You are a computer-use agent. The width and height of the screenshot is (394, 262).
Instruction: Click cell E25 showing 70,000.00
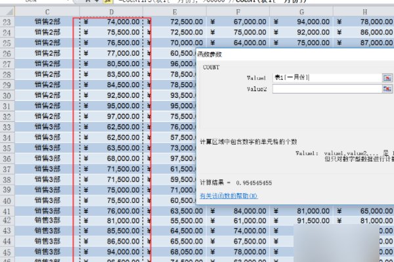175,43
